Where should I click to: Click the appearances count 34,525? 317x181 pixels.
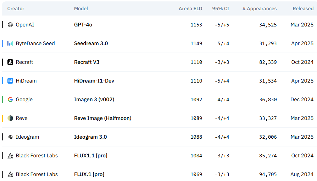click(268, 25)
